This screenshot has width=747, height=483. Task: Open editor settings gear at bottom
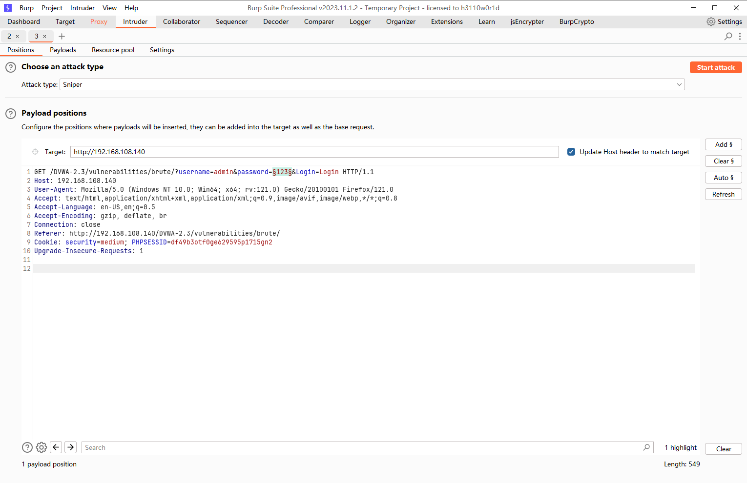coord(41,447)
